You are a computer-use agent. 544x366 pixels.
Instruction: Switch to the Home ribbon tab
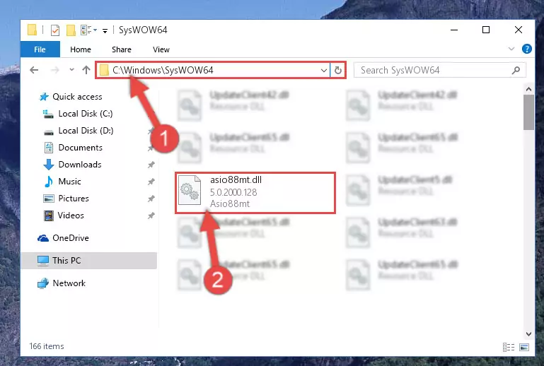81,49
